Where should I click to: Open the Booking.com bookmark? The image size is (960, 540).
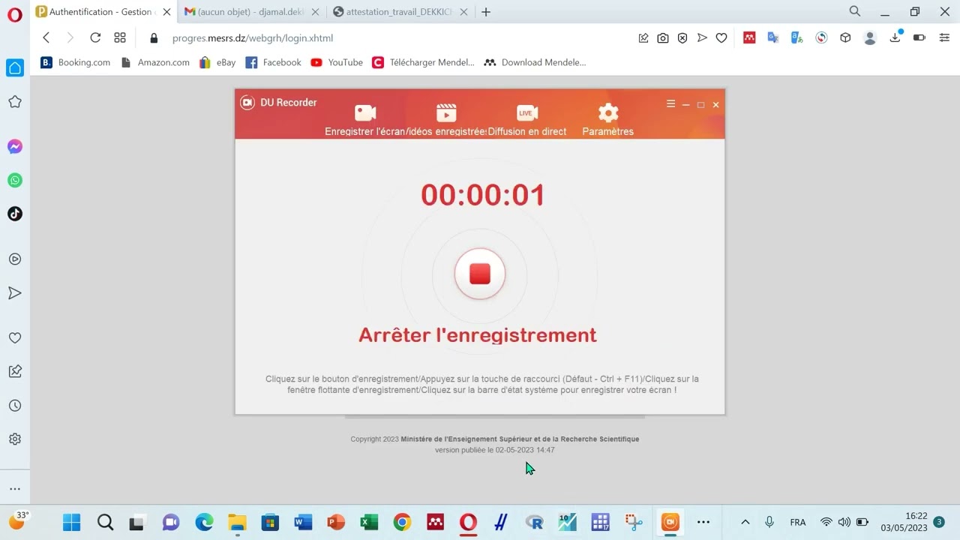76,62
